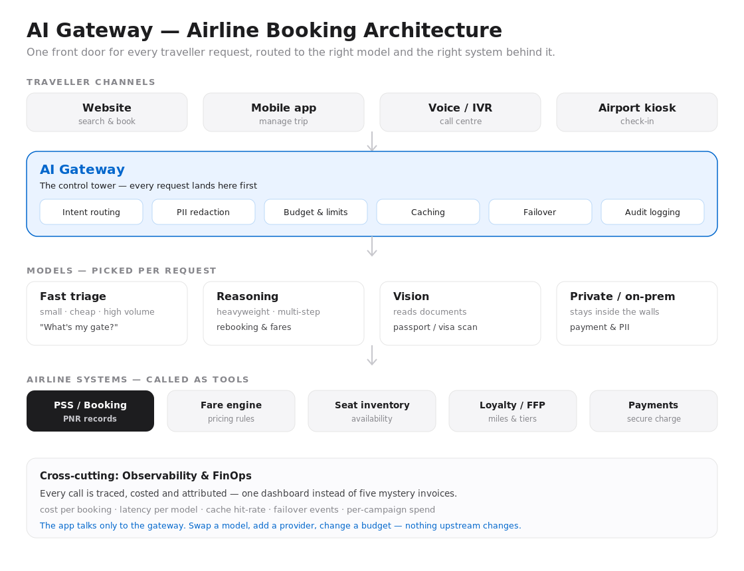Click the "What's my gate?" example text
744x571 pixels.
[79, 327]
